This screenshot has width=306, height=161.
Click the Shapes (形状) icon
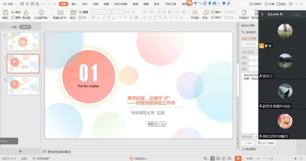tap(206, 12)
